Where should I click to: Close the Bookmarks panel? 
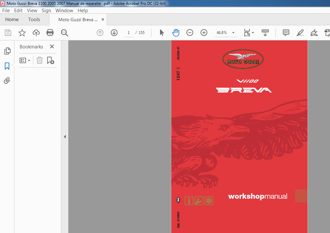[52, 46]
